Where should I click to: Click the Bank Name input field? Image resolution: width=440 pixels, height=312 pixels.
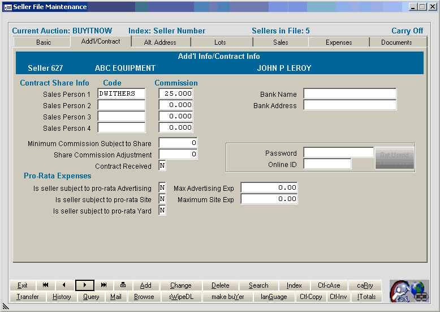(x=350, y=94)
